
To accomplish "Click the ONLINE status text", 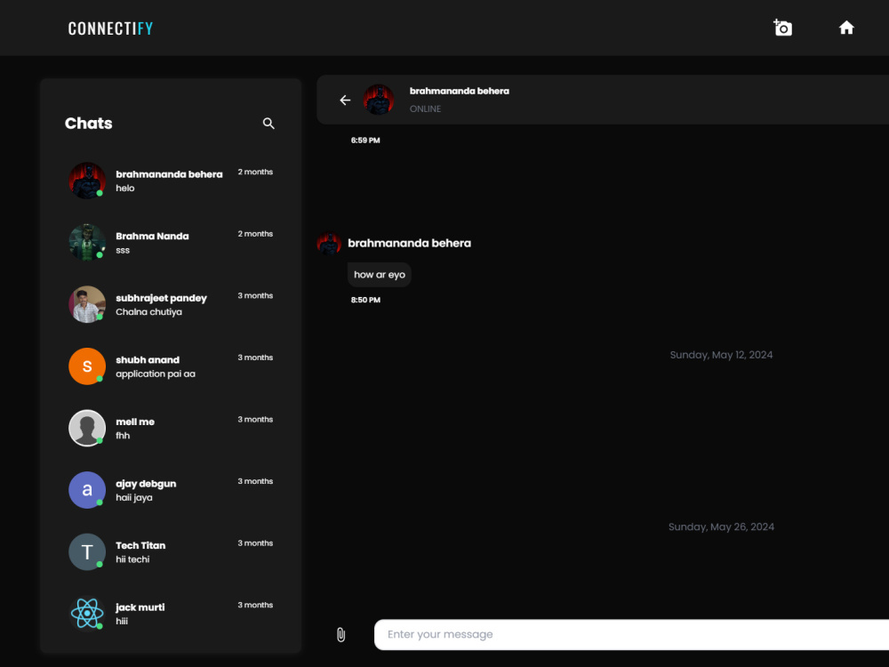I will 425,108.
